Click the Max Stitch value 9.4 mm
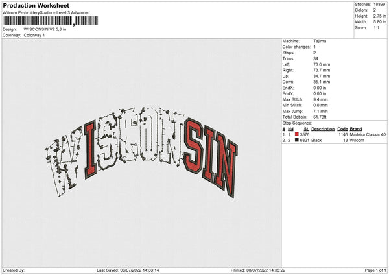This screenshot has height=275, width=389. 320,99
